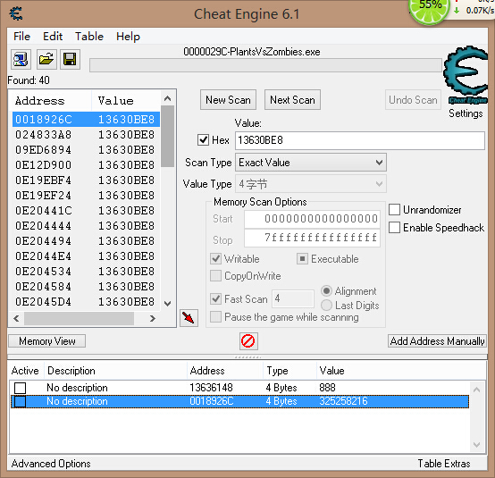Click the value 325258216 in address table
The height and width of the screenshot is (478, 495).
click(x=343, y=401)
